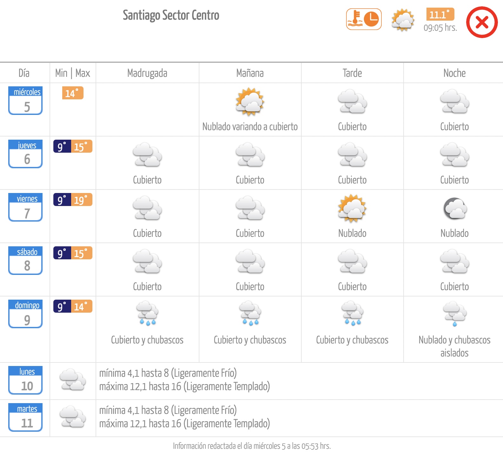Click jueves Tarde overcast cloud icon

coord(352,155)
